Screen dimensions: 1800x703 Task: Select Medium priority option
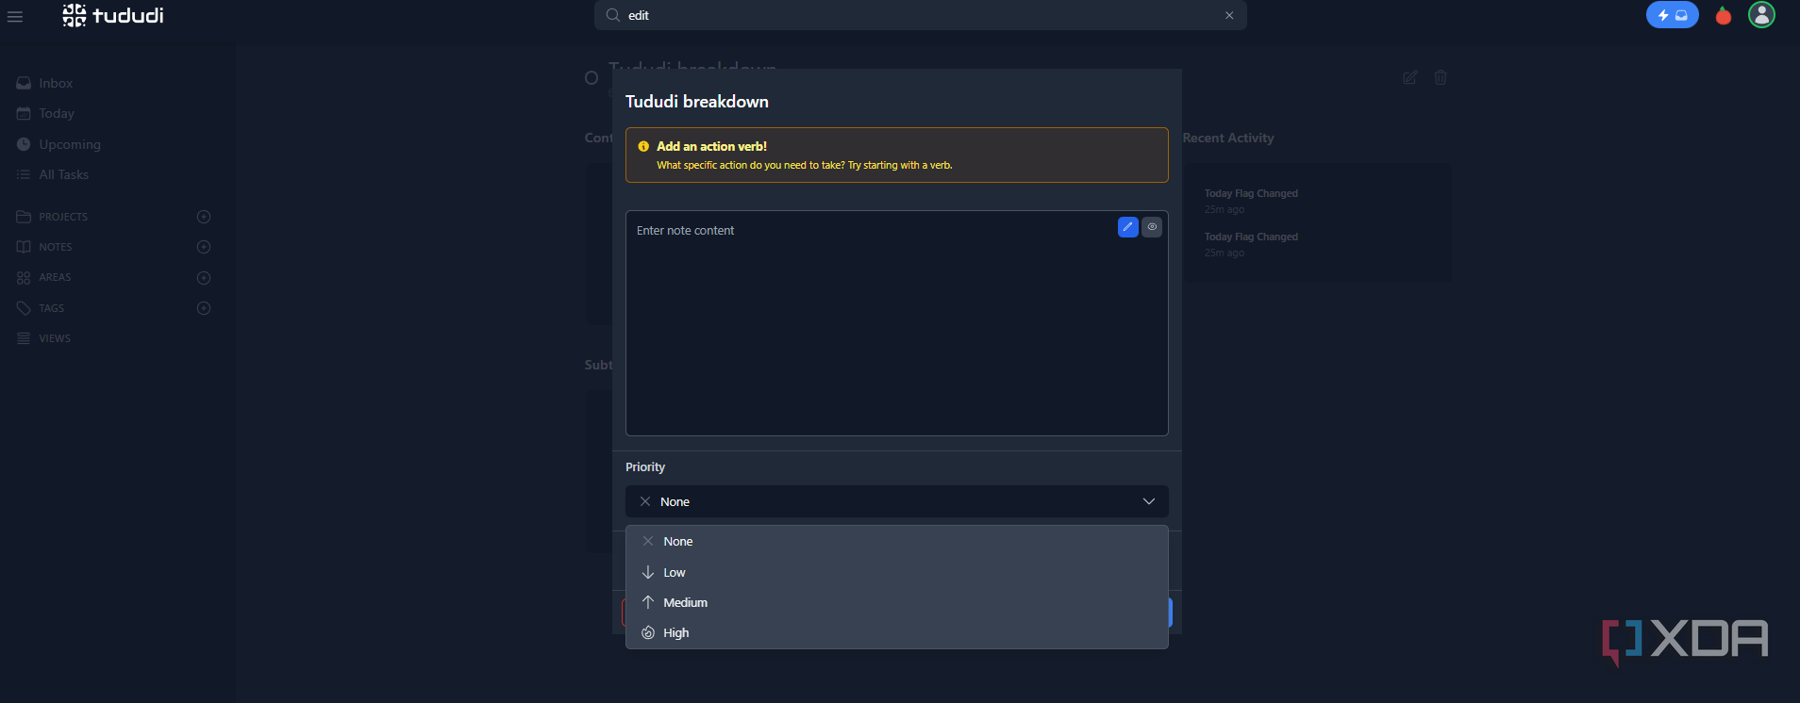896,602
